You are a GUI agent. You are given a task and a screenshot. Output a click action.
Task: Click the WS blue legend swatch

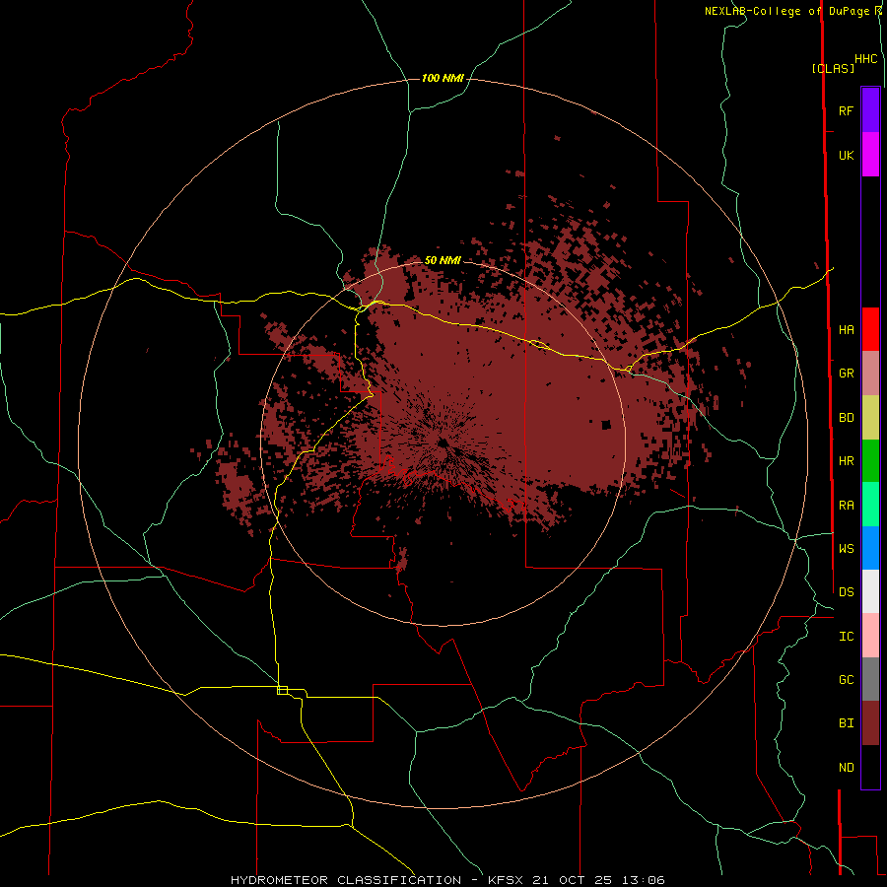pos(870,548)
